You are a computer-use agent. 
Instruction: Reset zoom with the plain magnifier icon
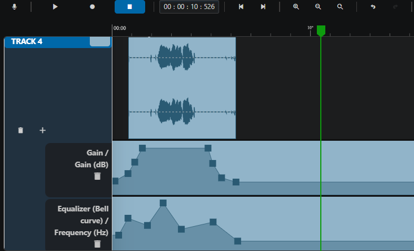pyautogui.click(x=340, y=7)
